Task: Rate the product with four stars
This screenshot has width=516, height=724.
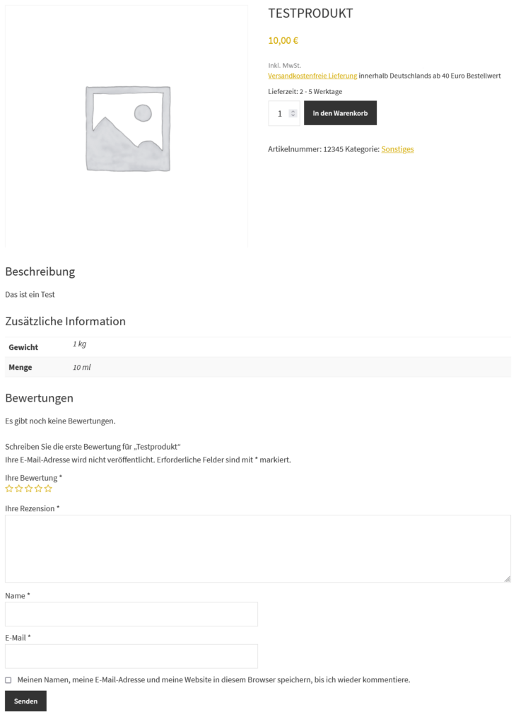Action: click(39, 489)
